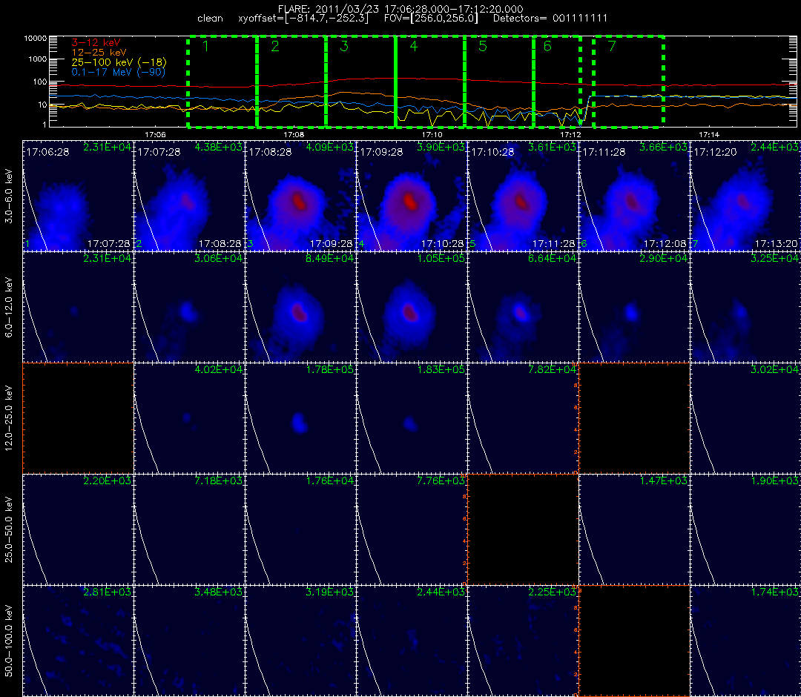Click the peak value 2.81E+03

click(108, 592)
